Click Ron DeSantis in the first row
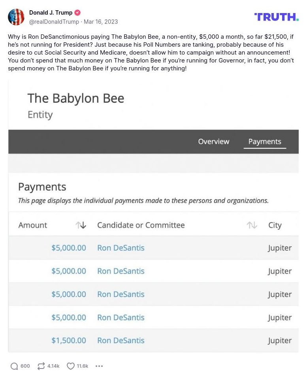 (121, 248)
